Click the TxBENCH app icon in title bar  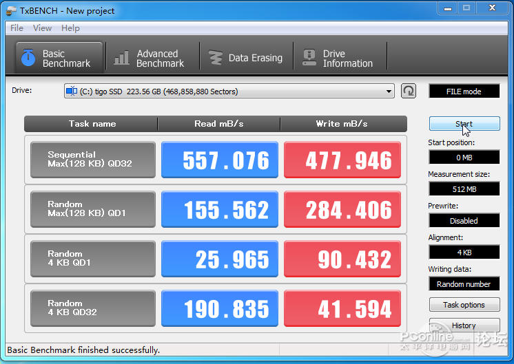tap(11, 11)
